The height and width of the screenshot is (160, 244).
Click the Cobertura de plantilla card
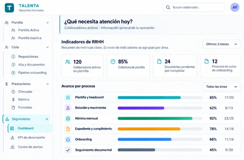point(128,66)
